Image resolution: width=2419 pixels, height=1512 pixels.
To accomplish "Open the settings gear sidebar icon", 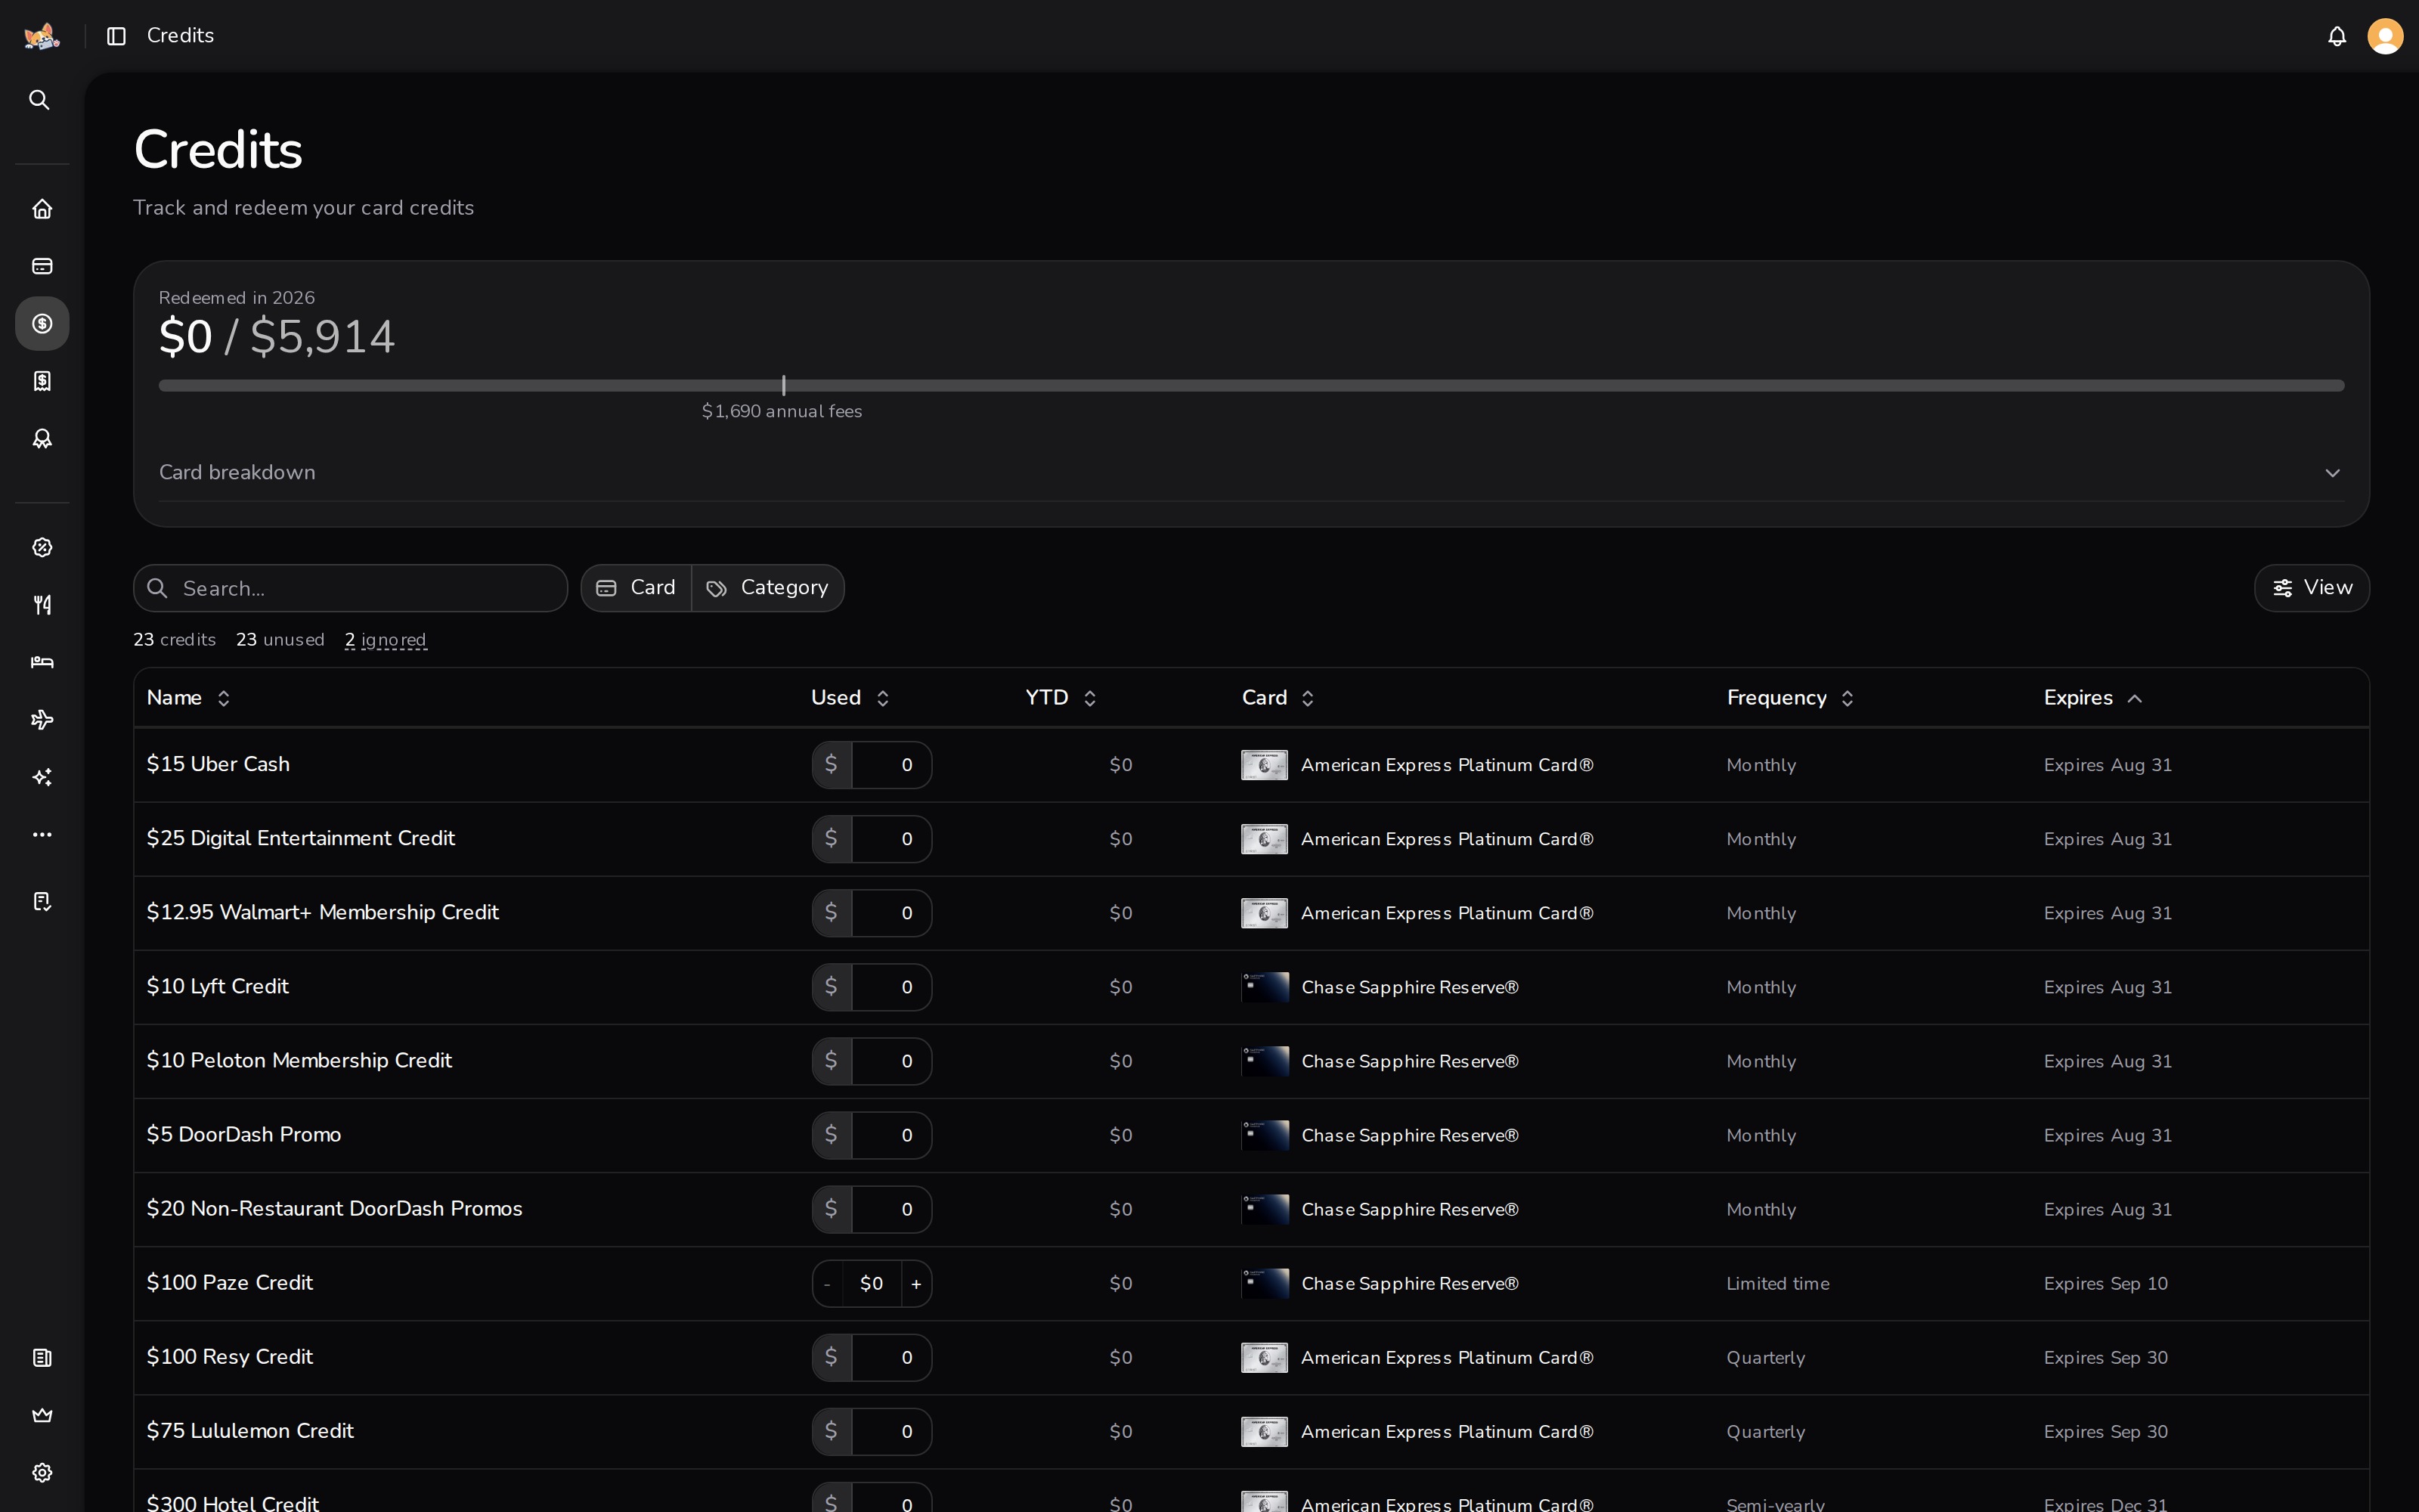I will (x=42, y=1473).
